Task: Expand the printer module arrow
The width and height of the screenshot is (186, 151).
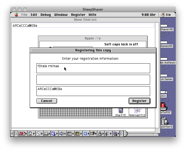Action: point(49,134)
